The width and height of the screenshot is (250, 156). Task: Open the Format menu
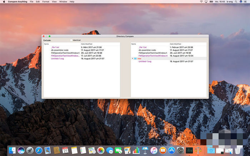(x=46, y=2)
